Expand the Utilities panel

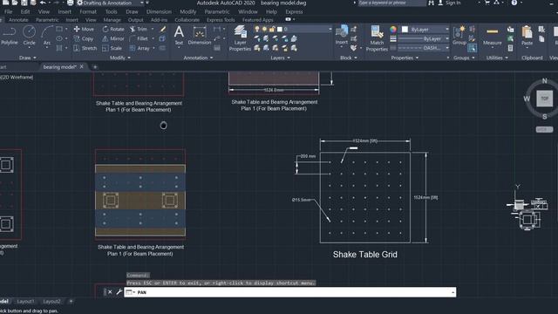point(497,58)
